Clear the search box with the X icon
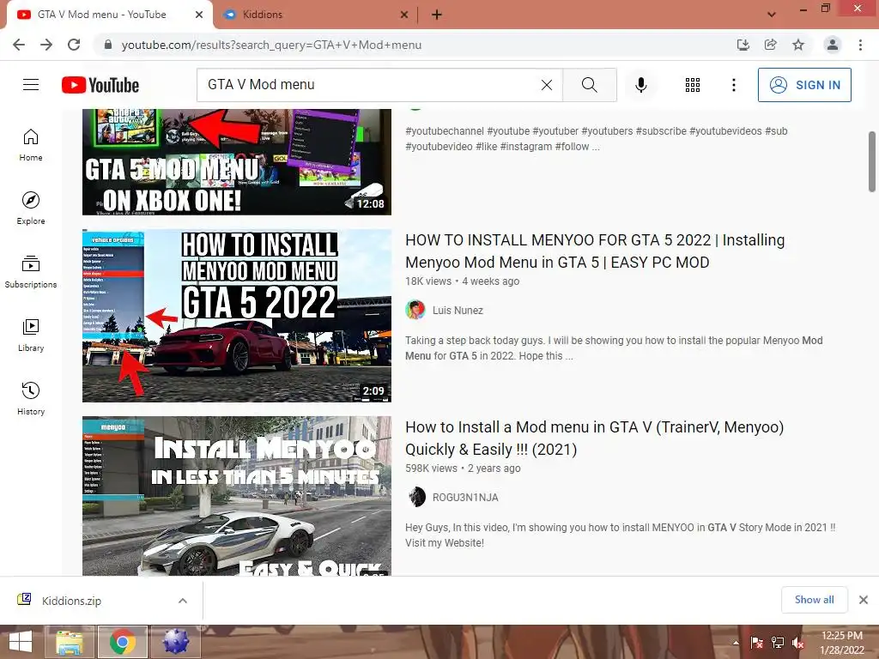Image resolution: width=879 pixels, height=659 pixels. pos(547,85)
